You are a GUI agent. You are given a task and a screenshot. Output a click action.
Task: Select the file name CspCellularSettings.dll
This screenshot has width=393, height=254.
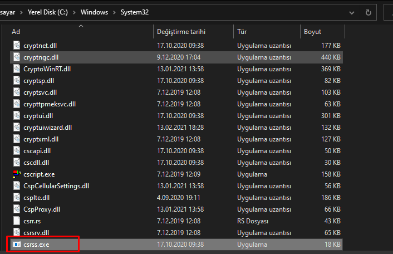56,186
